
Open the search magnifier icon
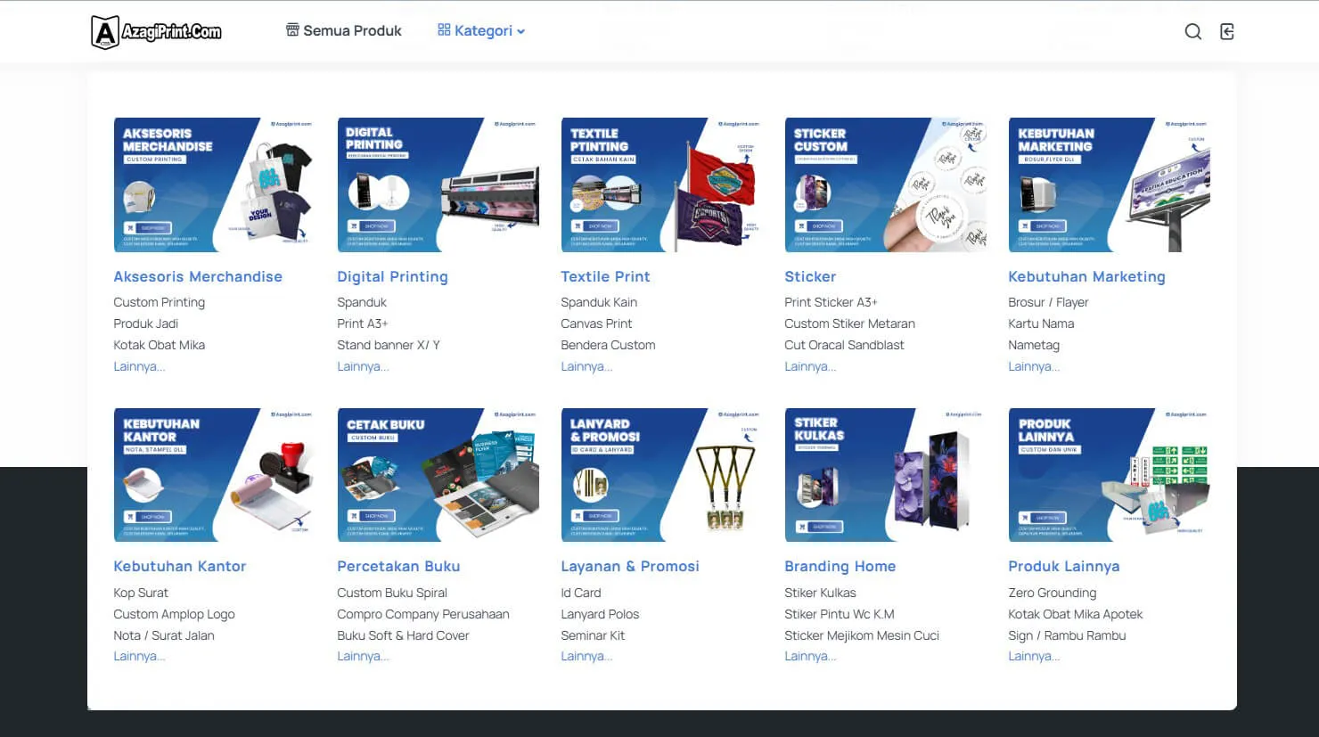(1192, 32)
